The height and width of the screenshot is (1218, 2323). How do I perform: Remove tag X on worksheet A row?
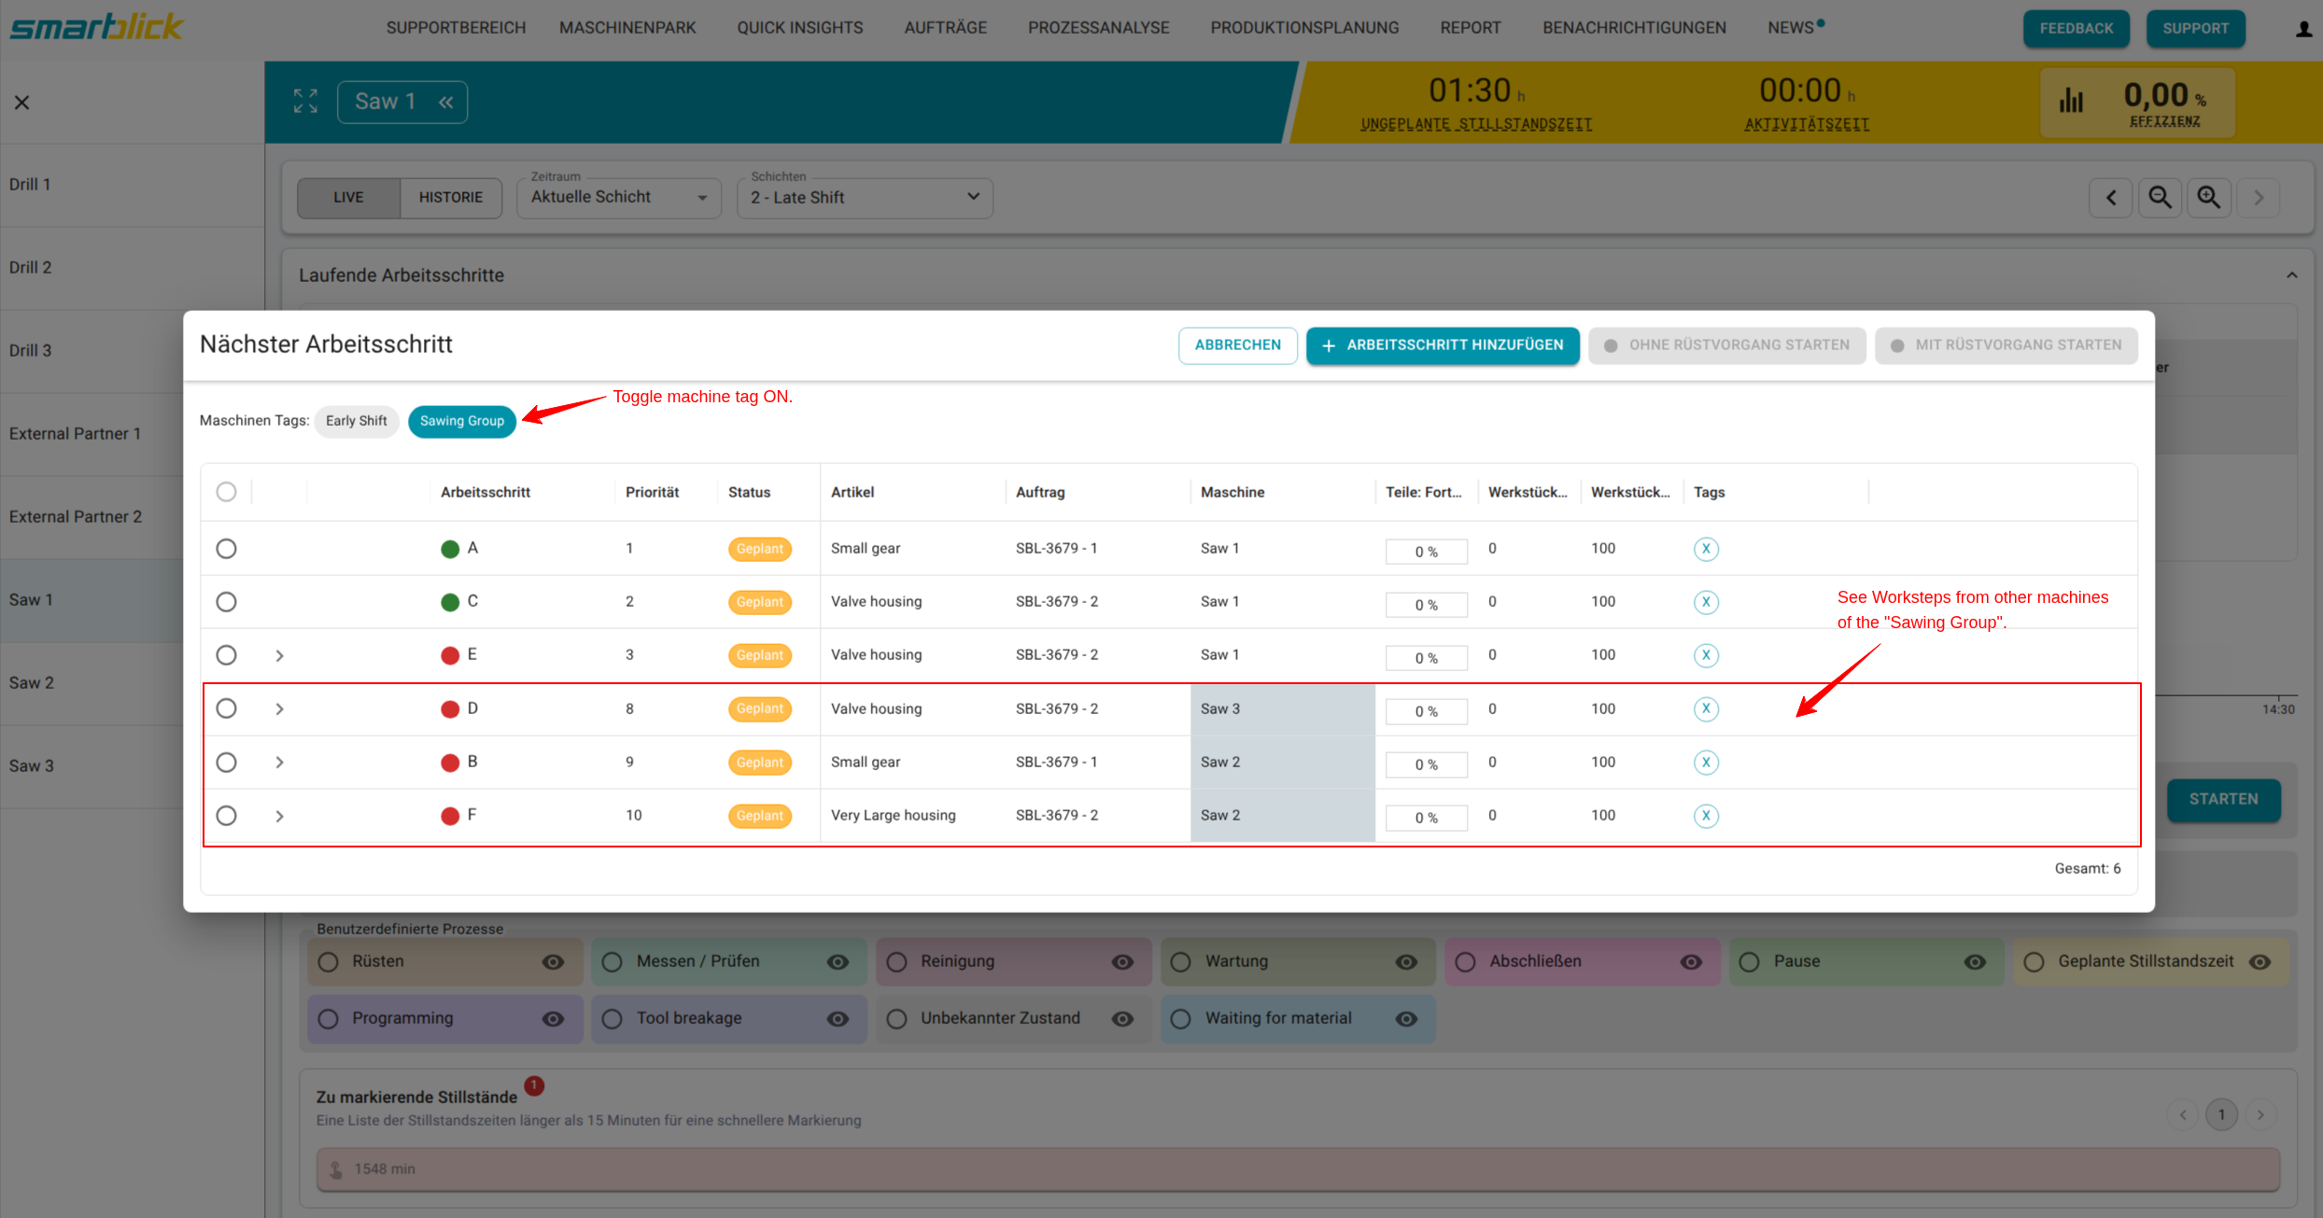[1706, 549]
